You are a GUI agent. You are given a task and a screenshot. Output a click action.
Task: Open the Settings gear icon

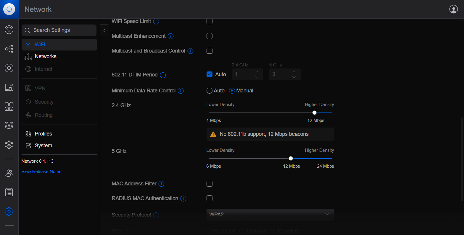click(9, 211)
